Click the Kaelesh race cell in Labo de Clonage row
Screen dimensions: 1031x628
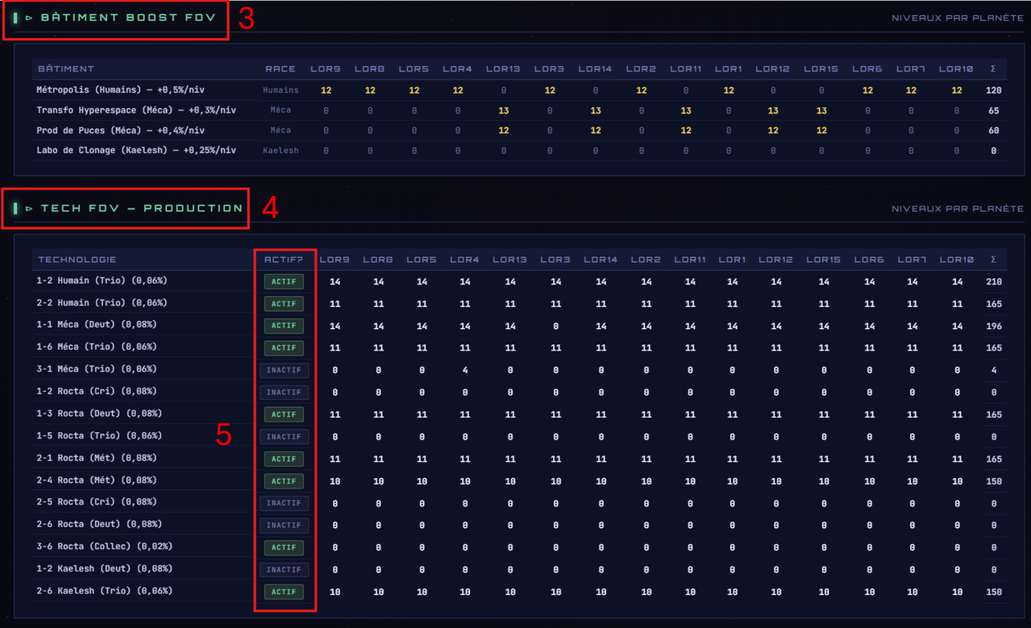pyautogui.click(x=281, y=151)
